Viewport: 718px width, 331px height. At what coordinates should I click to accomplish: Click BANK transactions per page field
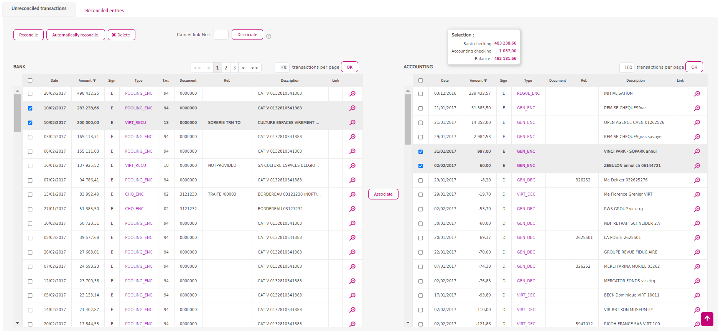tap(282, 68)
